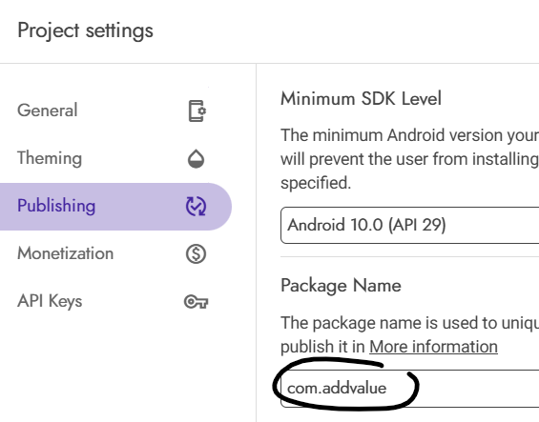Focus the com.addvalue package name field
The image size is (539, 422).
(410, 389)
